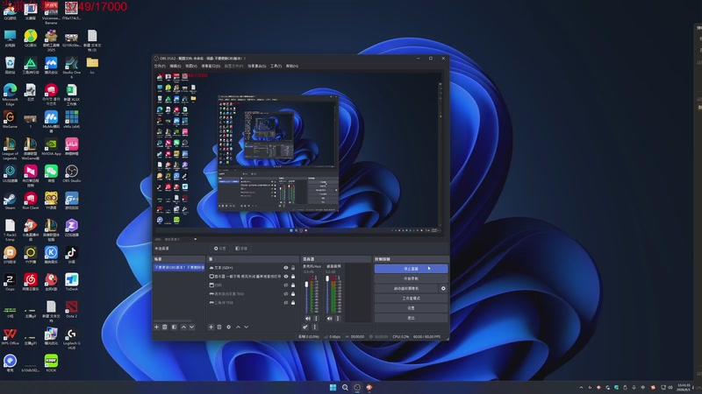Move source up in Sources panel
The image size is (702, 394).
pyautogui.click(x=238, y=327)
